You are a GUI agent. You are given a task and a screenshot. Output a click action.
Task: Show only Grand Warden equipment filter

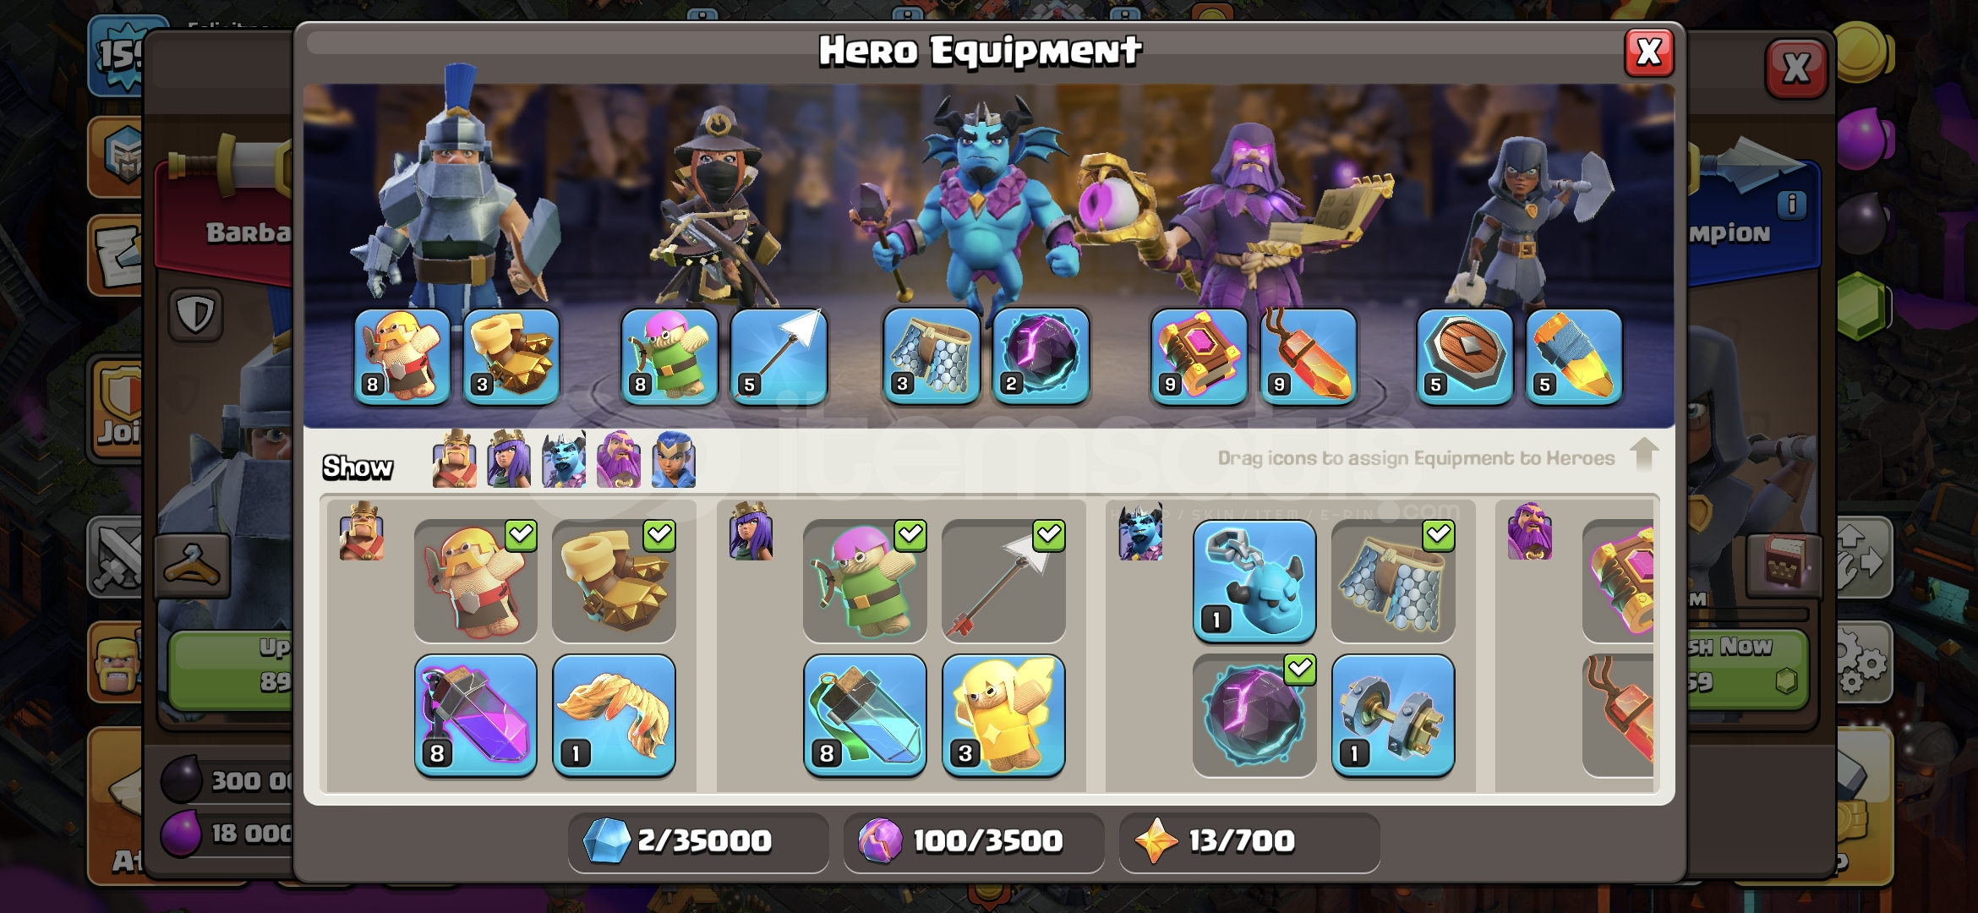click(x=619, y=460)
